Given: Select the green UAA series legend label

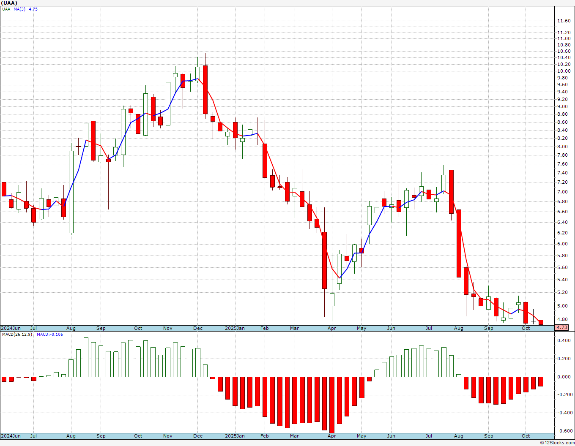Looking at the screenshot, I should point(6,9).
